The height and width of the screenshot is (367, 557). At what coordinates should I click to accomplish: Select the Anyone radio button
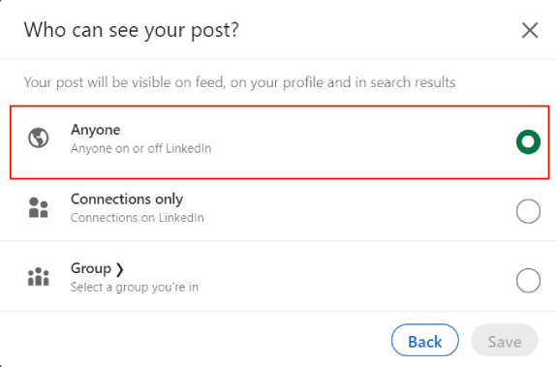[528, 142]
